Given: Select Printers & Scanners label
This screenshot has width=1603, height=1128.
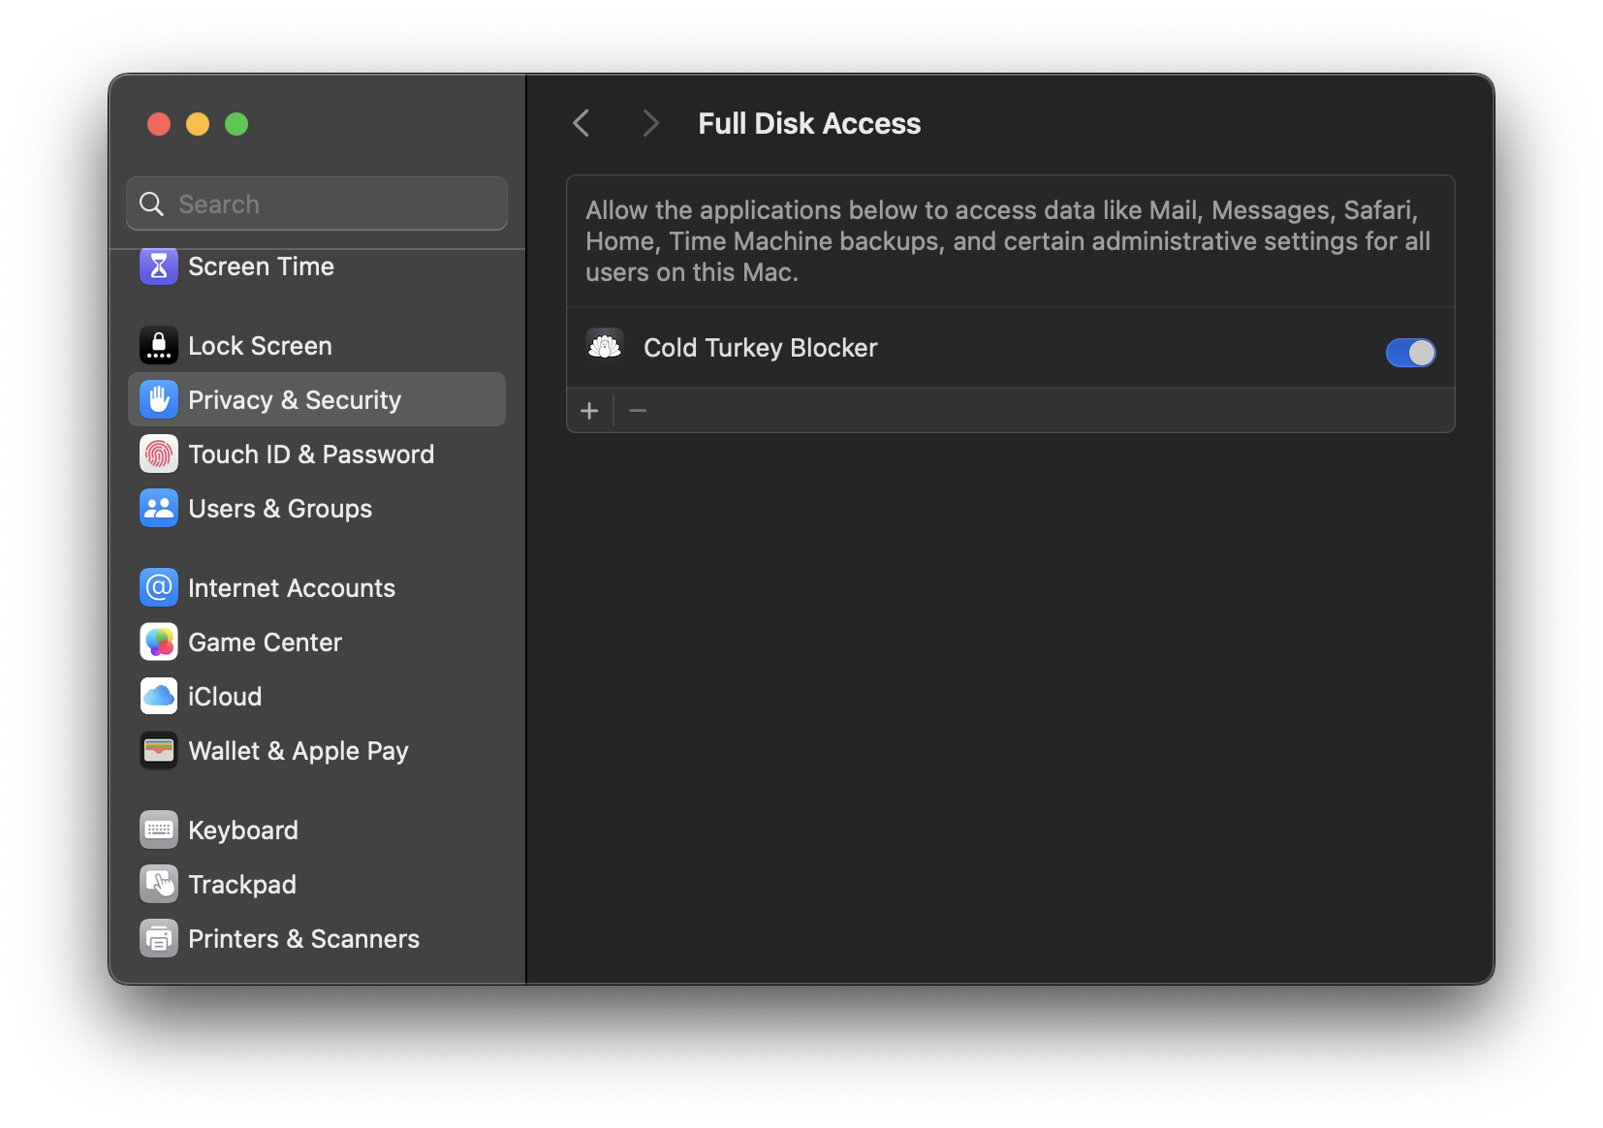Looking at the screenshot, I should tap(303, 939).
